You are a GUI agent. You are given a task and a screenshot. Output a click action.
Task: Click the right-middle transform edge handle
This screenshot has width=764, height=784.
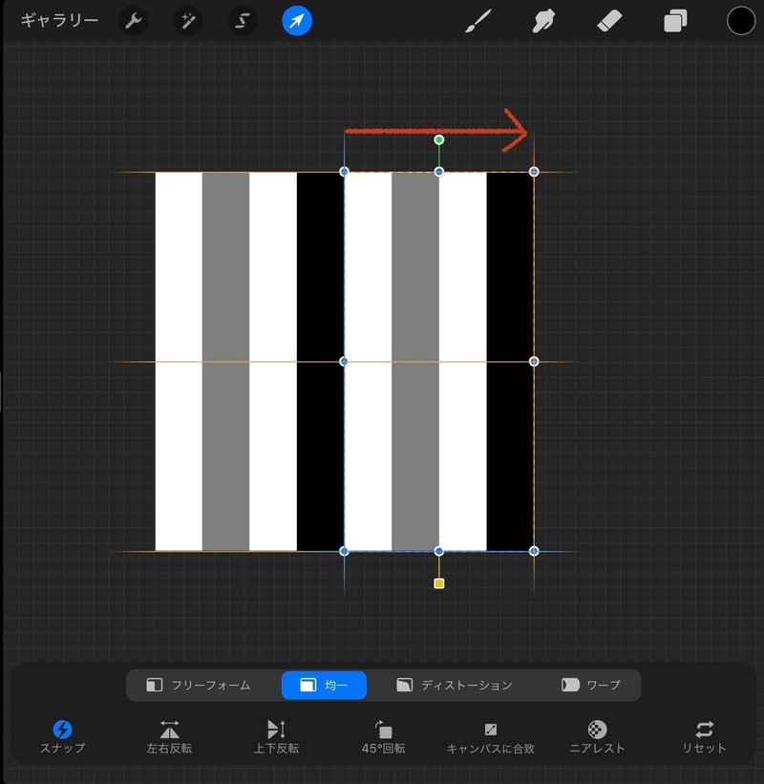tap(534, 362)
